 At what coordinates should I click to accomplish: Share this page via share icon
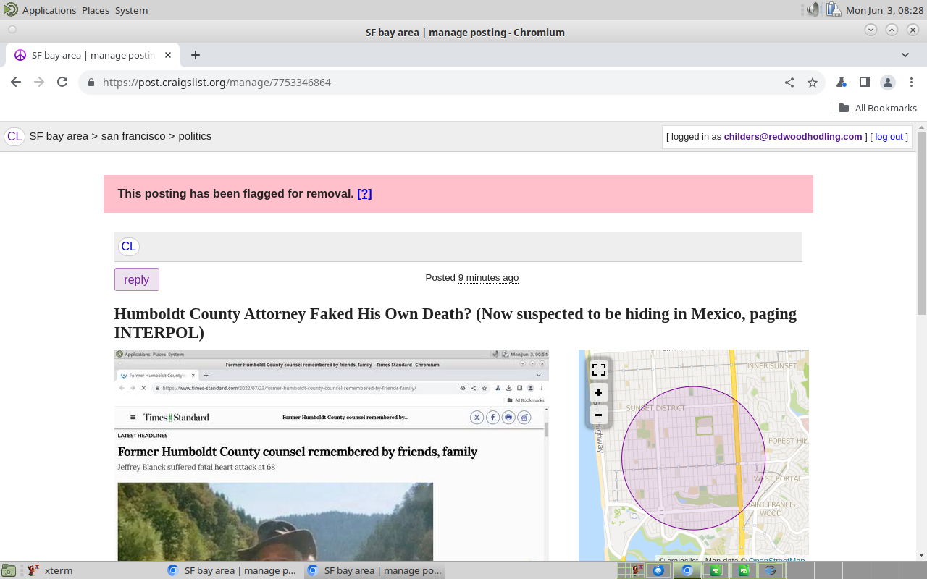coord(789,83)
